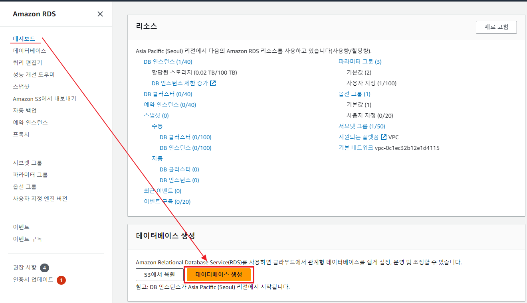527x303 pixels.
Task: Open 사용자 지정 엔진 버전 page
Action: coord(40,199)
